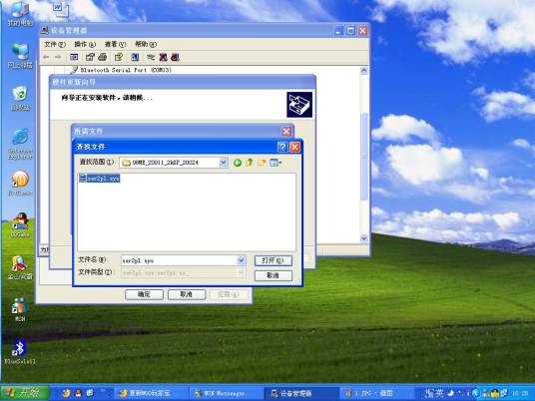Image resolution: width=535 pixels, height=401 pixels.
Task: Click 取消 button in the file dialog
Action: tap(273, 275)
